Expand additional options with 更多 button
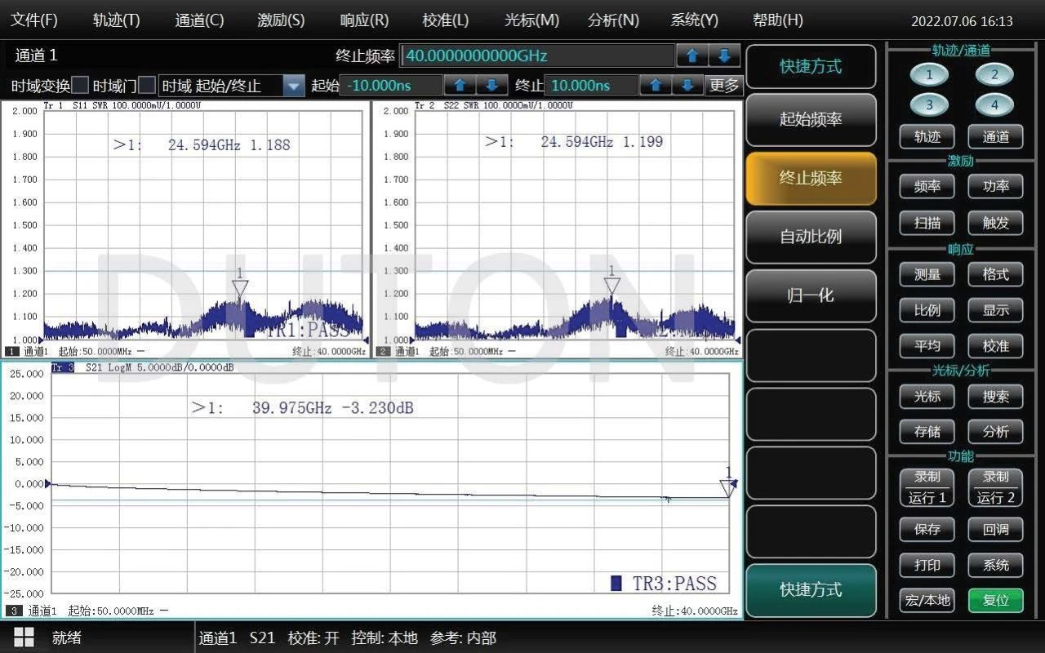 click(x=723, y=85)
